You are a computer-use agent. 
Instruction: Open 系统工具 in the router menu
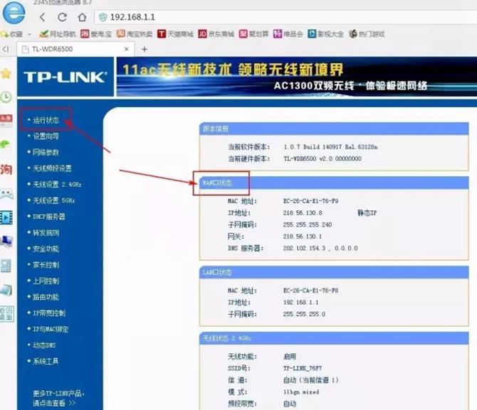(x=46, y=362)
